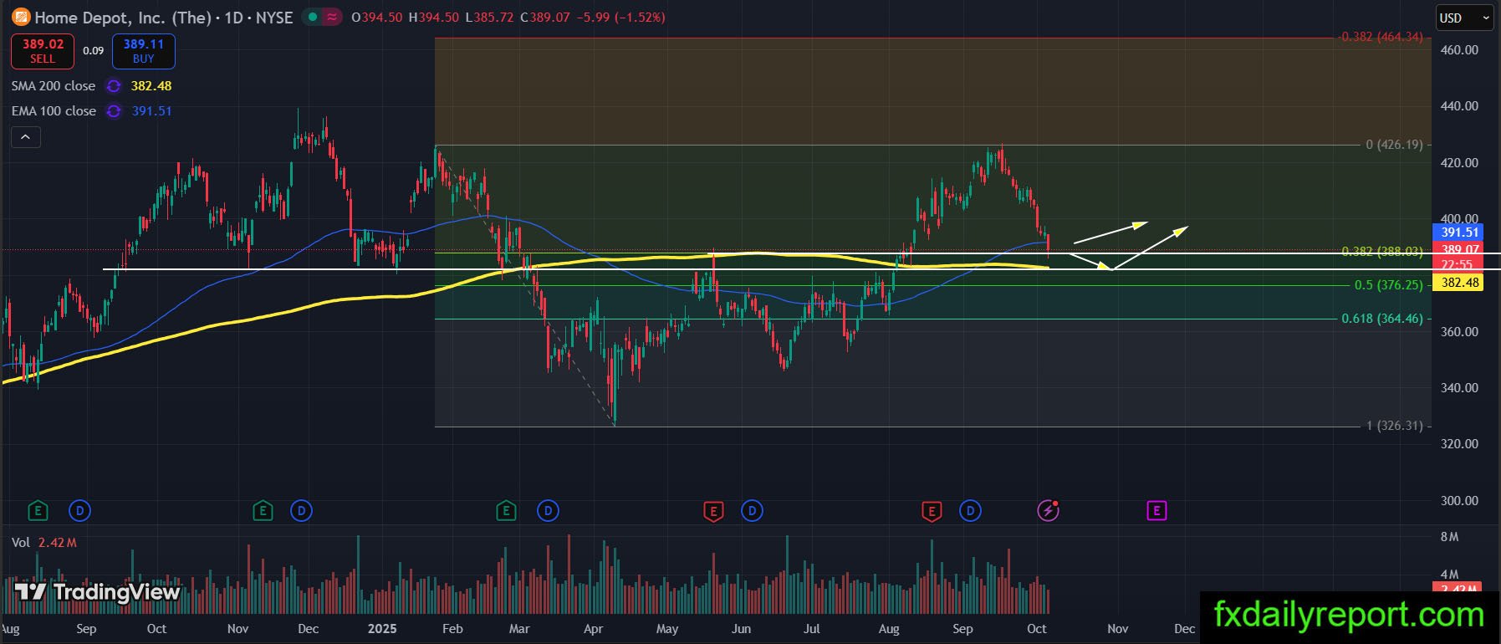Select the SMA 200 close indicator legend
This screenshot has width=1501, height=644.
[54, 86]
